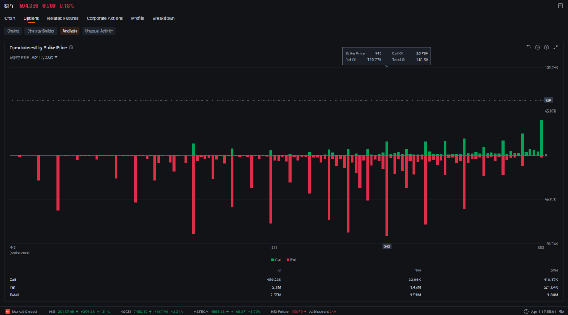Toggle the Put series in the legend
The image size is (568, 315).
pyautogui.click(x=291, y=260)
